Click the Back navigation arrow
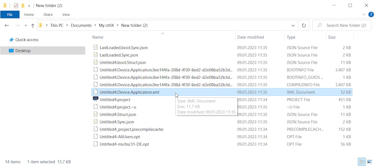The width and height of the screenshot is (375, 166). tap(7, 25)
